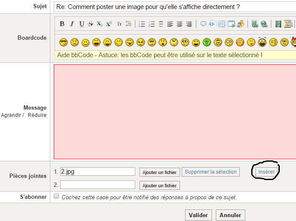Screen dimensions: 296x221
Task: Submit the post with Valider
Action: click(198, 215)
